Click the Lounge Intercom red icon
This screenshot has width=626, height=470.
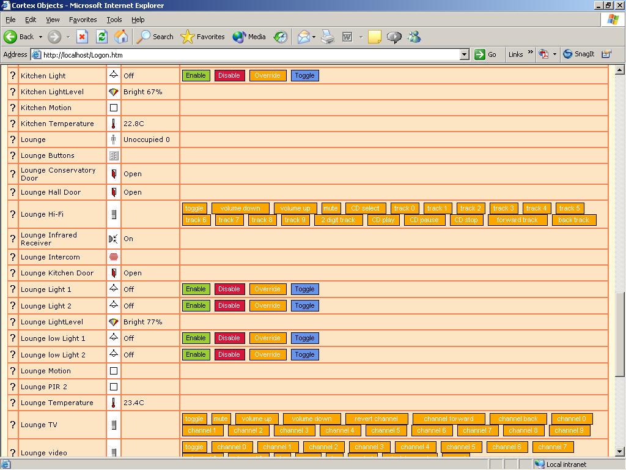pyautogui.click(x=114, y=257)
